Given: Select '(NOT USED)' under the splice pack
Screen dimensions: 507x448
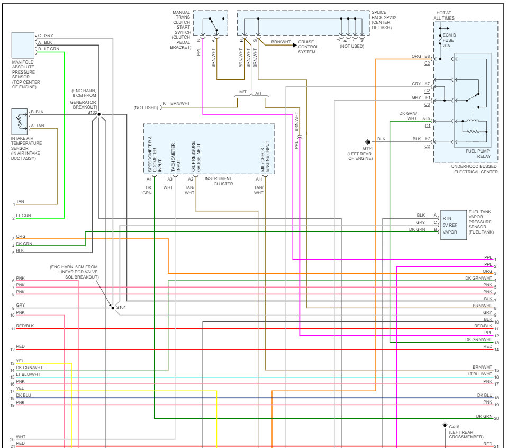Looking at the screenshot, I should click(x=352, y=46).
